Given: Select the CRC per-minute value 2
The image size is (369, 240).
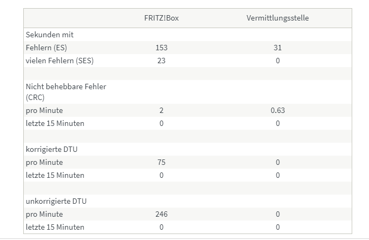Looking at the screenshot, I should [161, 110].
